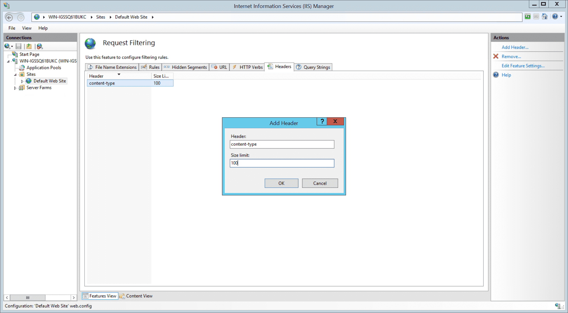This screenshot has width=568, height=313.
Task: Select Default Web Site in tree
Action: coord(50,81)
